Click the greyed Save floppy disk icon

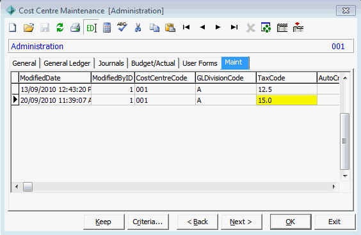[x=45, y=27]
